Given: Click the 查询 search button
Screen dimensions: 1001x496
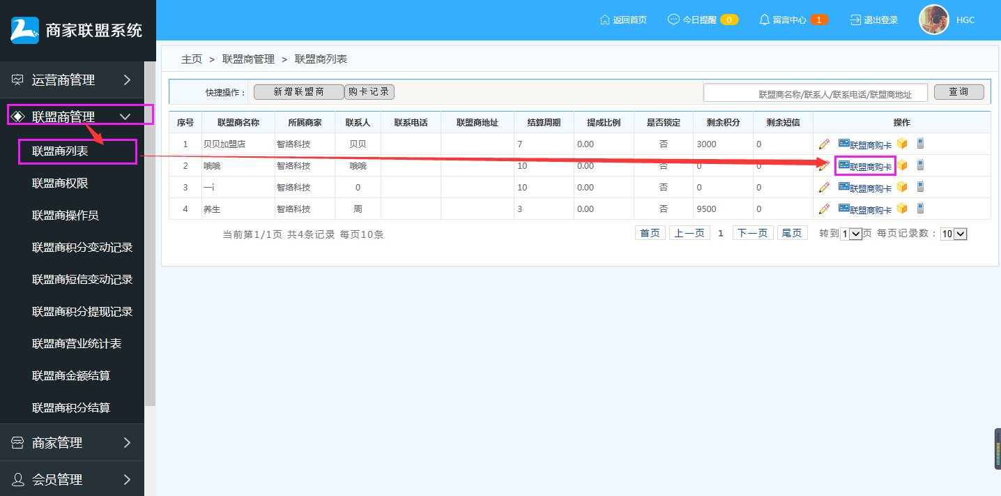Looking at the screenshot, I should coord(958,92).
